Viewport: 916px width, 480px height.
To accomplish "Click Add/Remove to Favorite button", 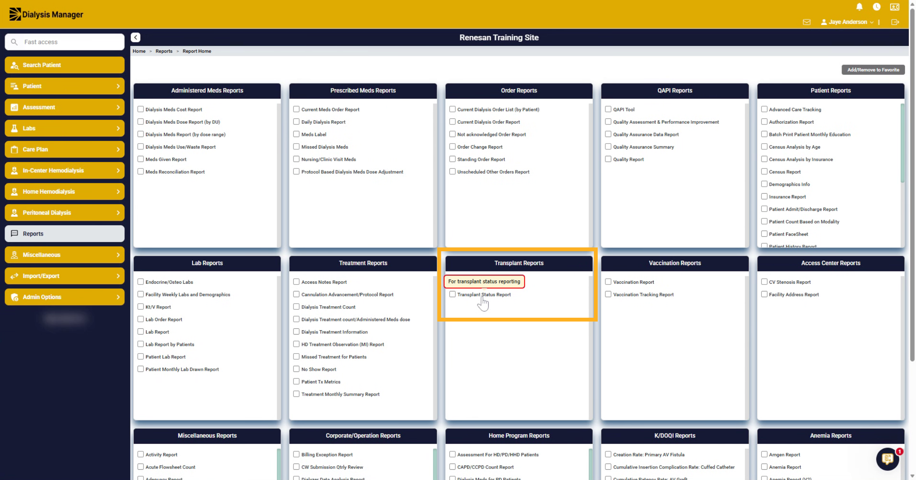I will pyautogui.click(x=873, y=70).
